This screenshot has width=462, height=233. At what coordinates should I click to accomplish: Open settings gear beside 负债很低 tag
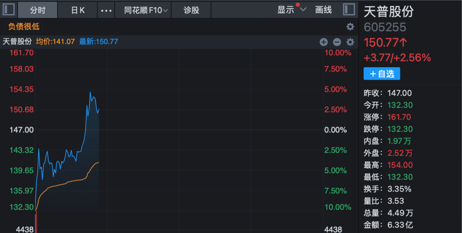[x=350, y=27]
